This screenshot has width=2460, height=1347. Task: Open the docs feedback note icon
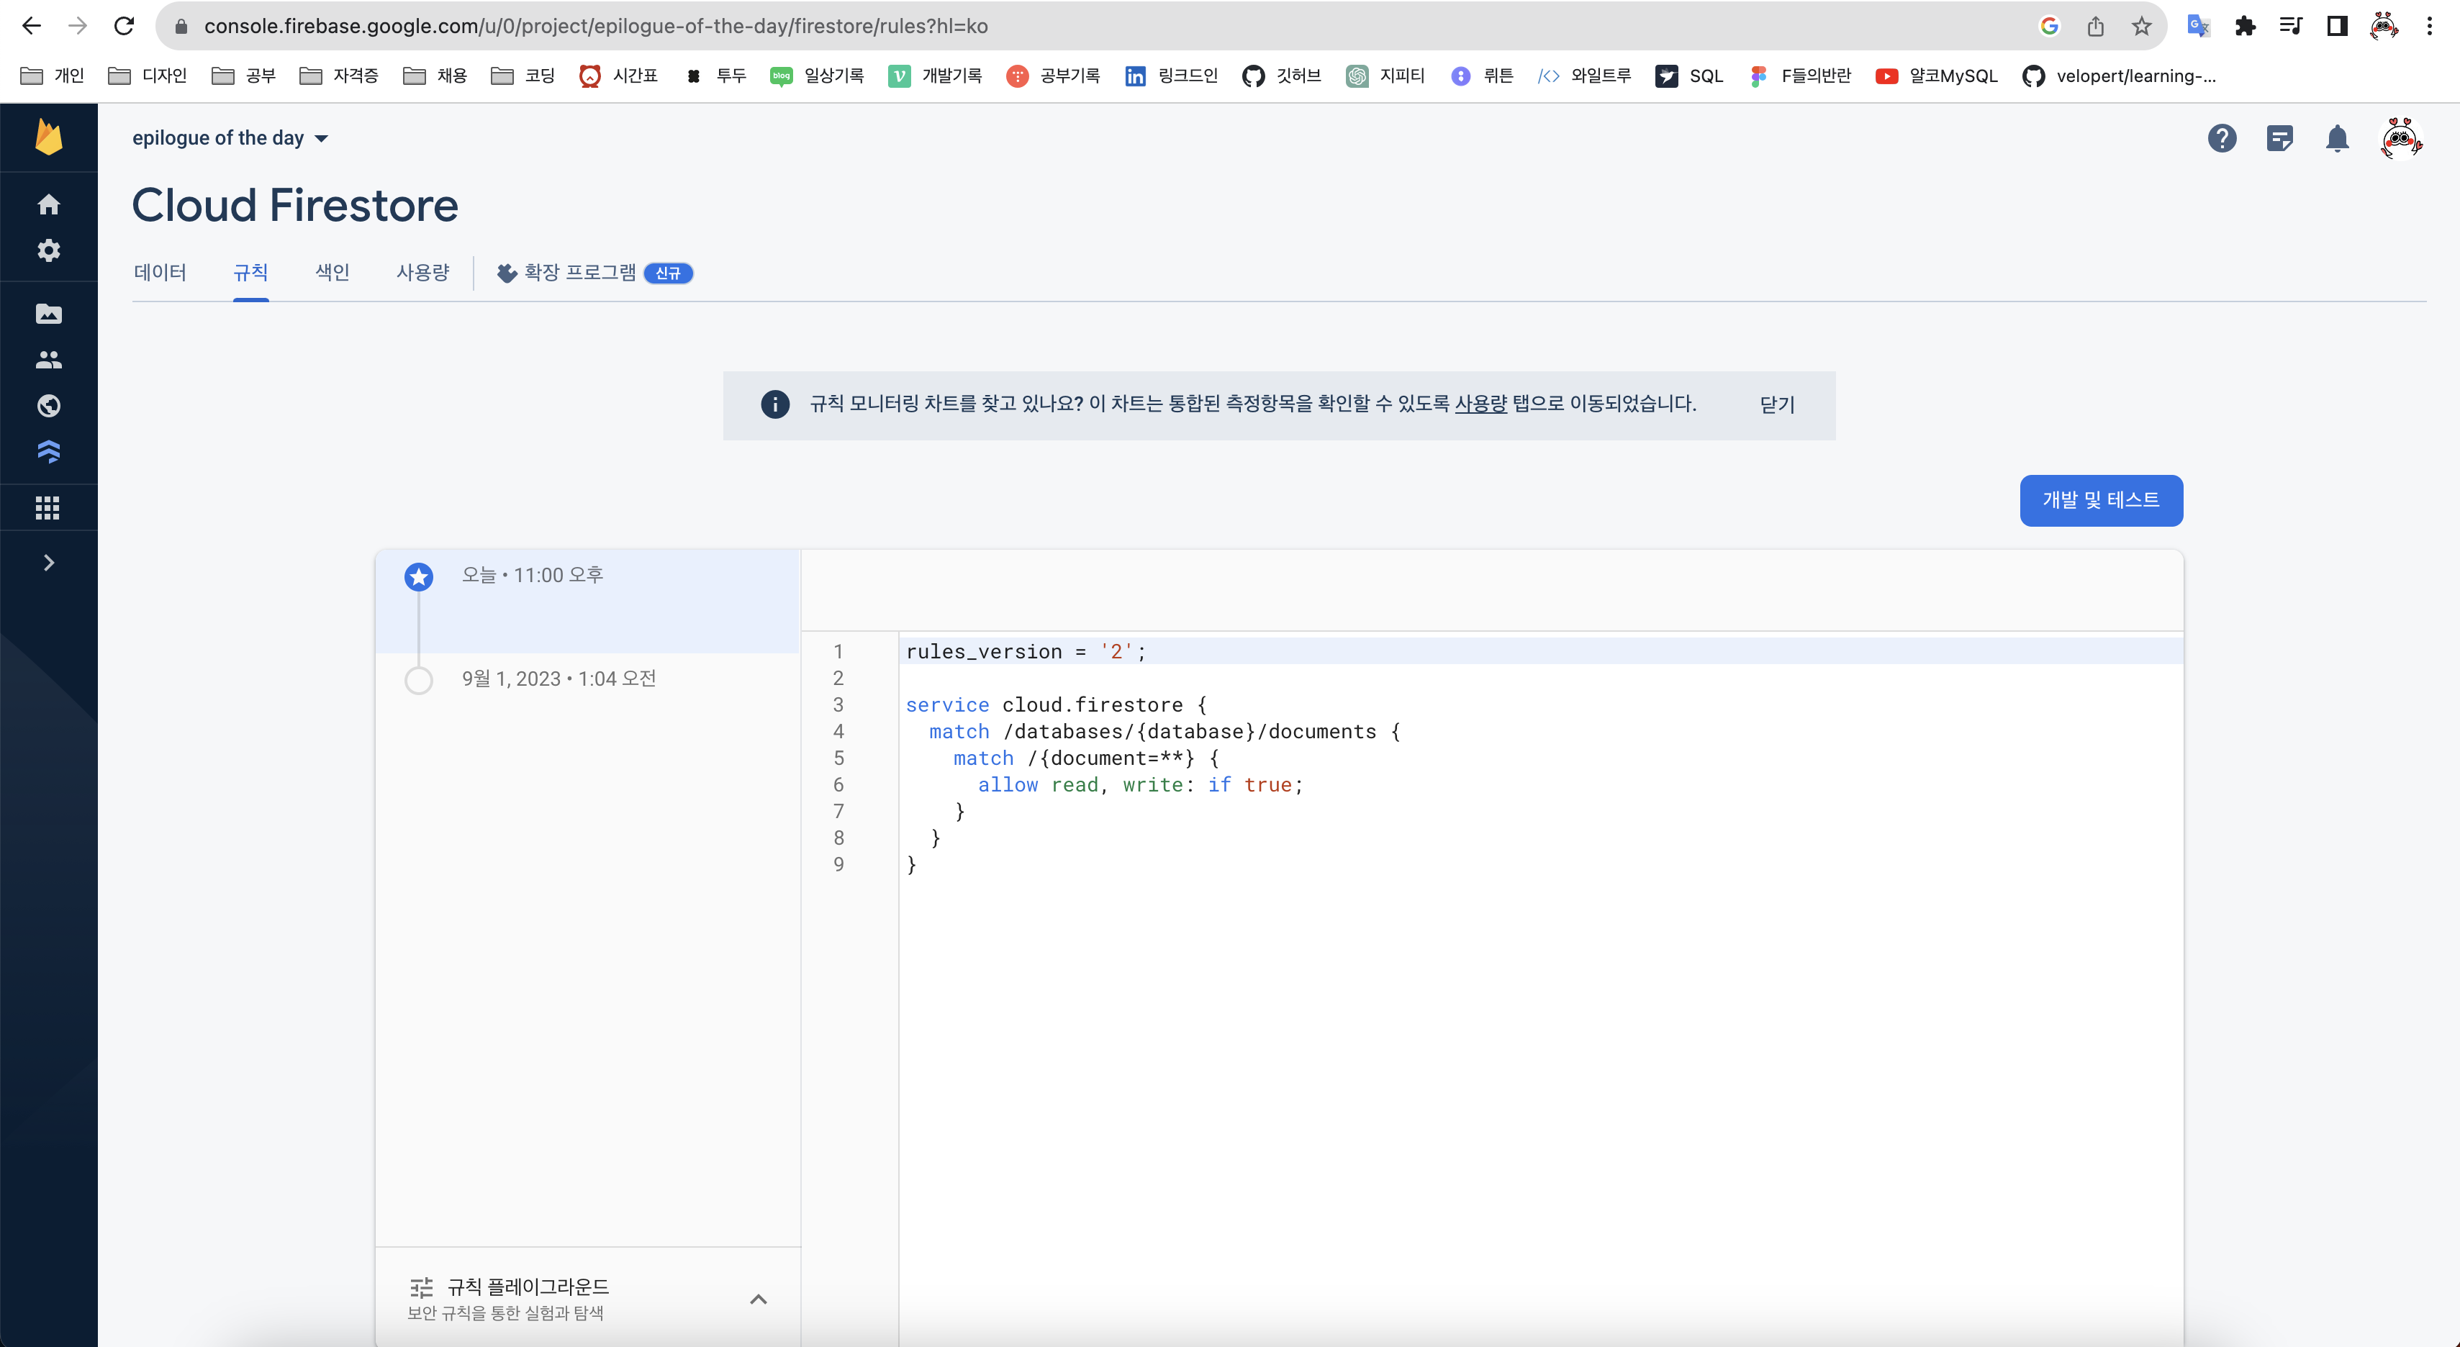point(2279,138)
